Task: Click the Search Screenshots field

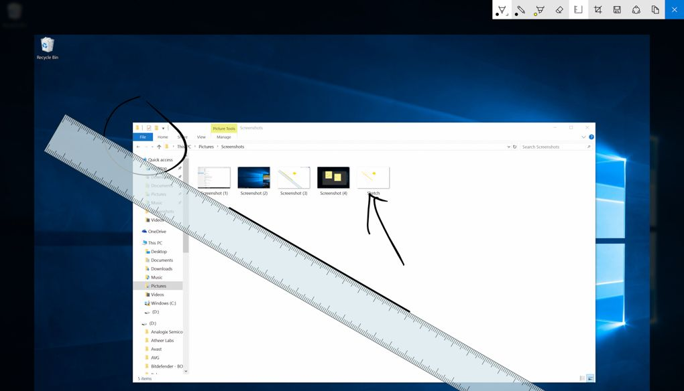Action: coord(556,147)
